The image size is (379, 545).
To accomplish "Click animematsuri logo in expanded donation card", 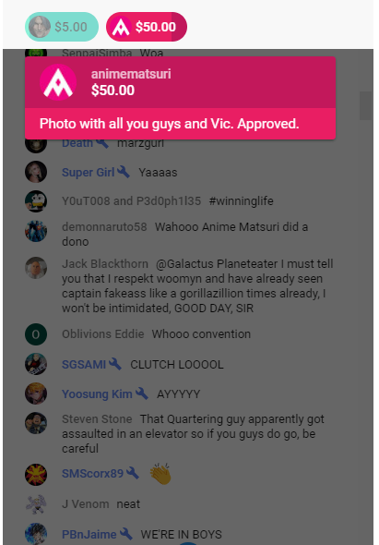I will [x=58, y=82].
